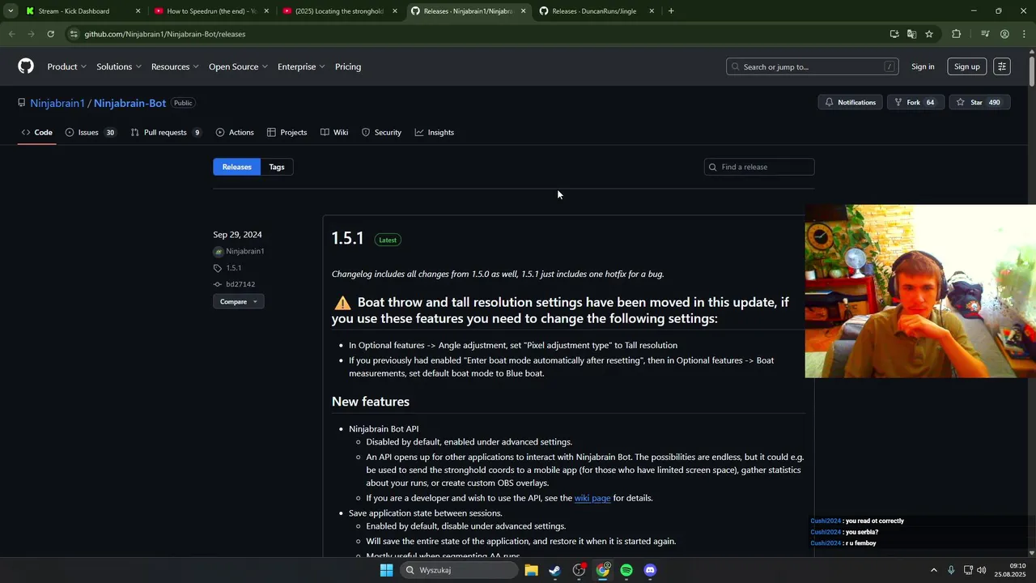Screen dimensions: 1036x583
Task: Open OBS Studio from the taskbar
Action: (579, 570)
